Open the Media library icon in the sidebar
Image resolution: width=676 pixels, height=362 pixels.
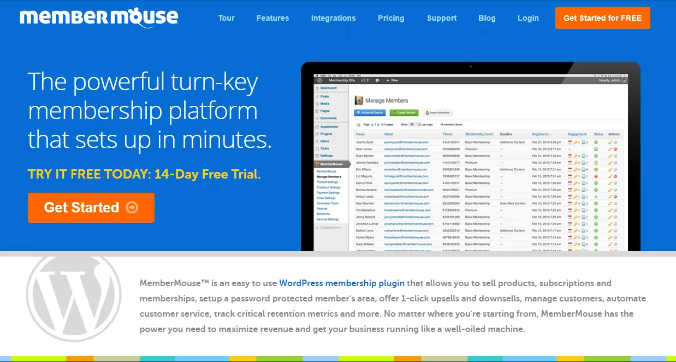click(x=317, y=104)
